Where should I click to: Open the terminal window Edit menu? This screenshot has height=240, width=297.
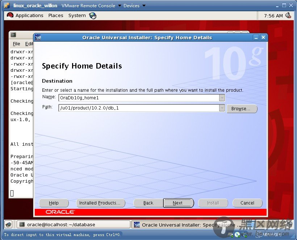[29, 44]
